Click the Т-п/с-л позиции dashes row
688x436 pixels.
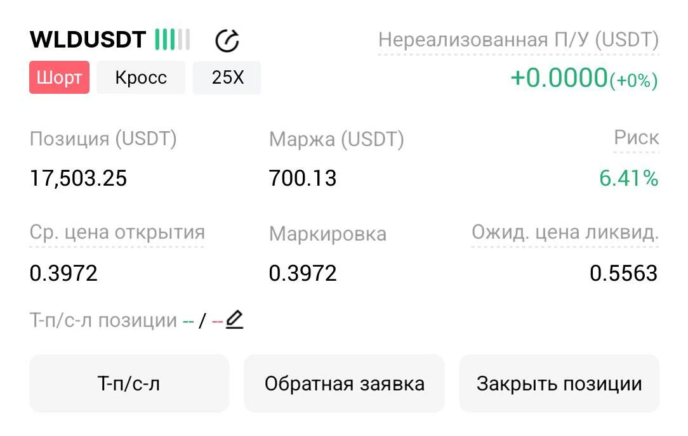click(x=136, y=320)
